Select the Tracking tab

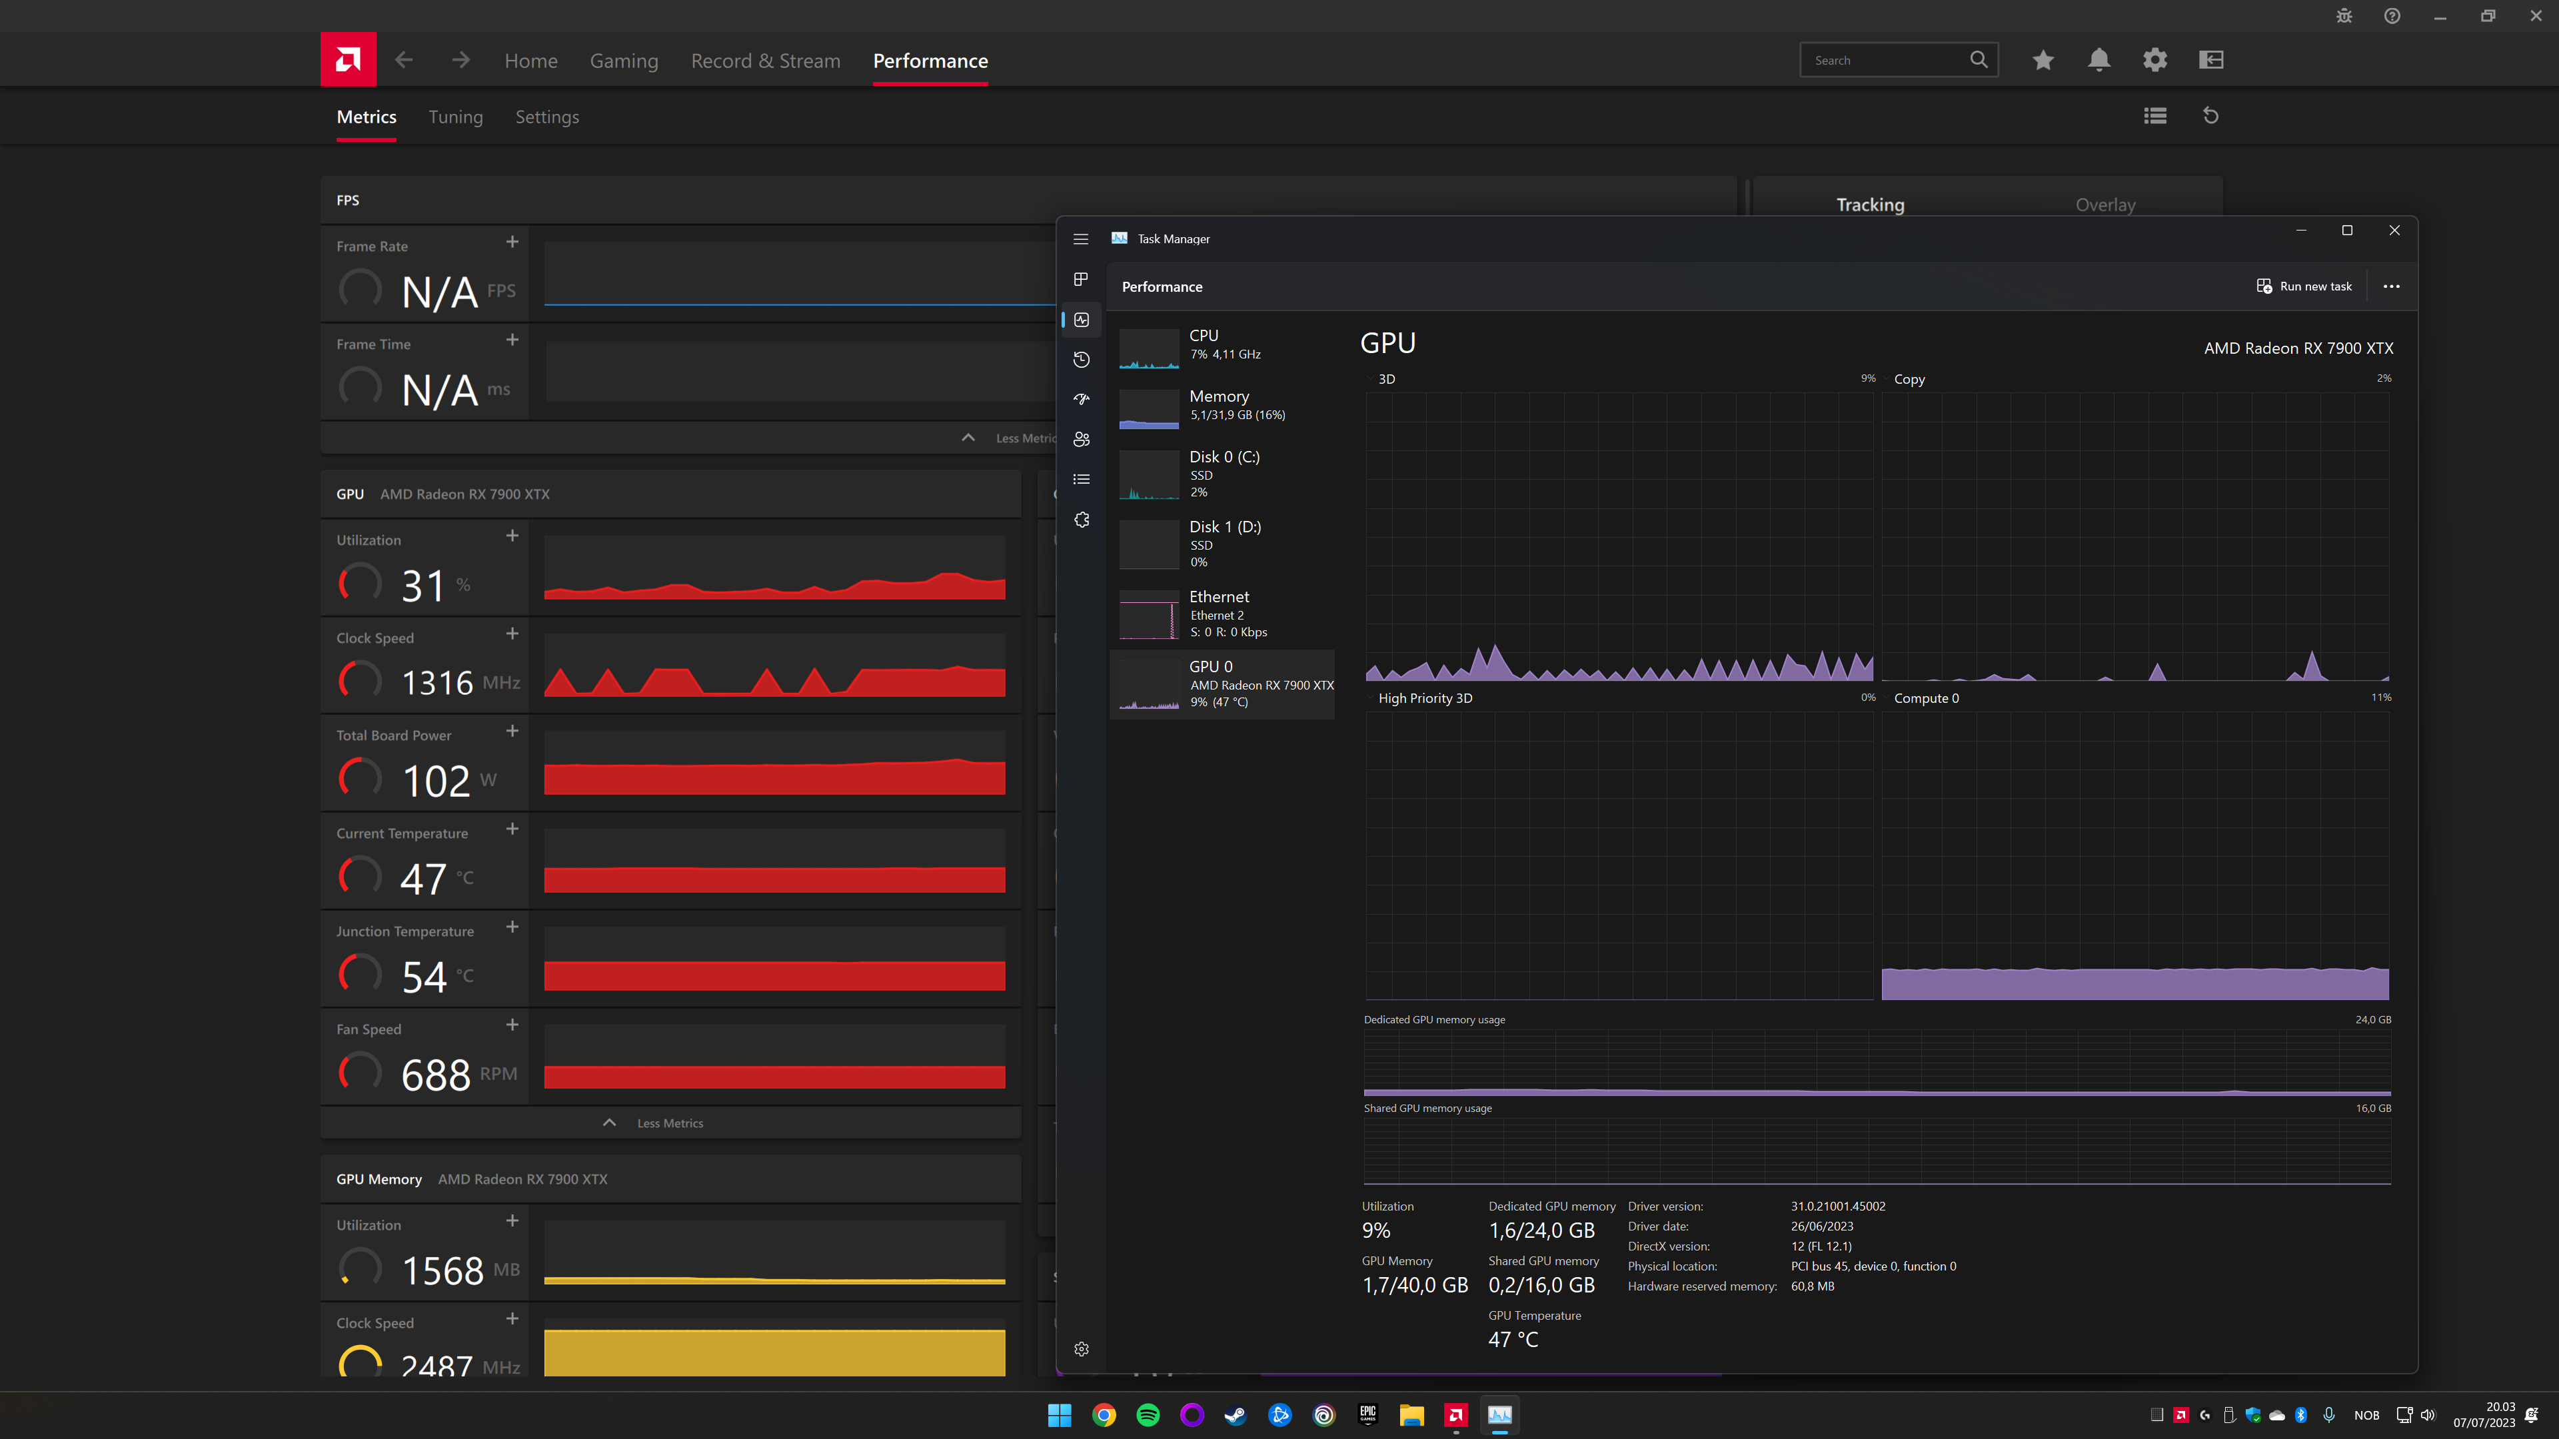(x=1871, y=205)
